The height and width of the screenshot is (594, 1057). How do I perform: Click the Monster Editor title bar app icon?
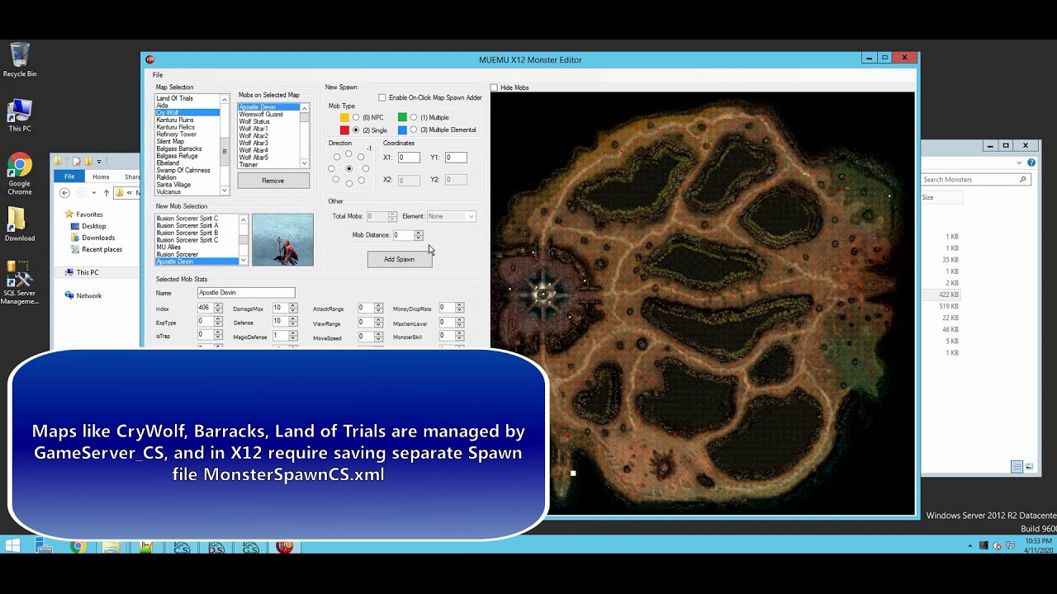point(149,59)
